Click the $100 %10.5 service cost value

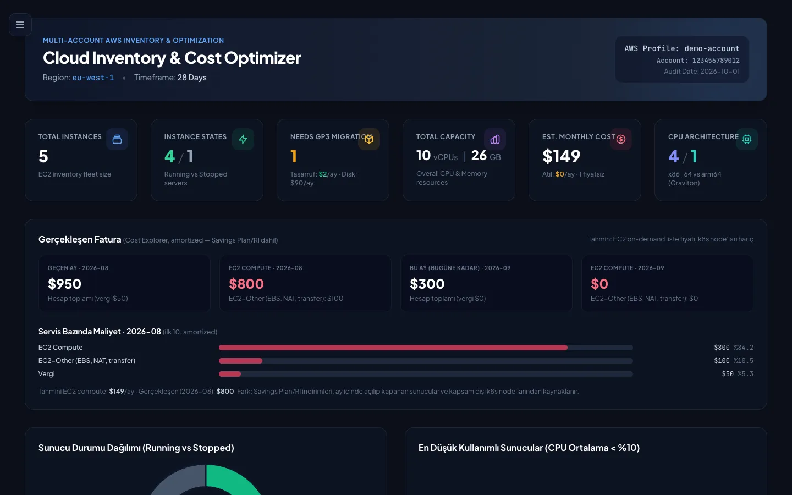[734, 361]
